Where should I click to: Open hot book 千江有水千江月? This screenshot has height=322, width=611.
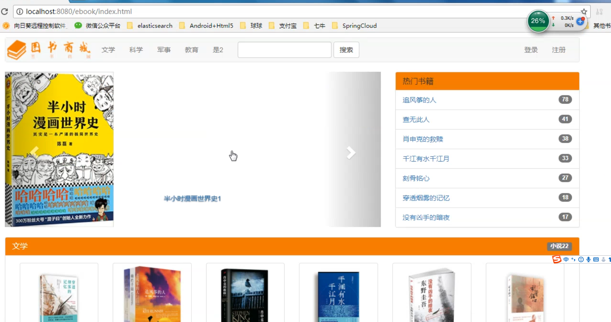426,159
